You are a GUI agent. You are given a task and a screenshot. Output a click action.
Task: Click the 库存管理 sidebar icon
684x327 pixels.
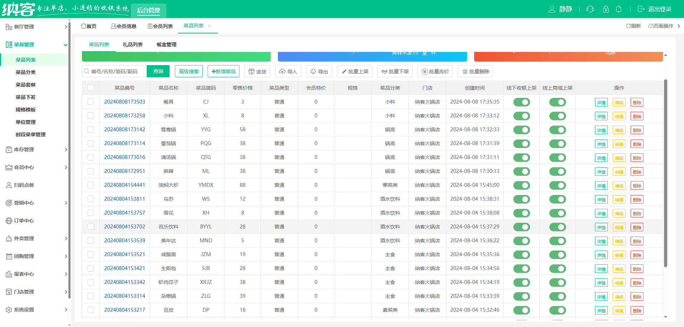(x=9, y=149)
